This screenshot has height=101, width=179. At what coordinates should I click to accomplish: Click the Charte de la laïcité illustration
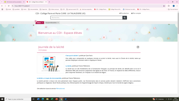pos(51,64)
